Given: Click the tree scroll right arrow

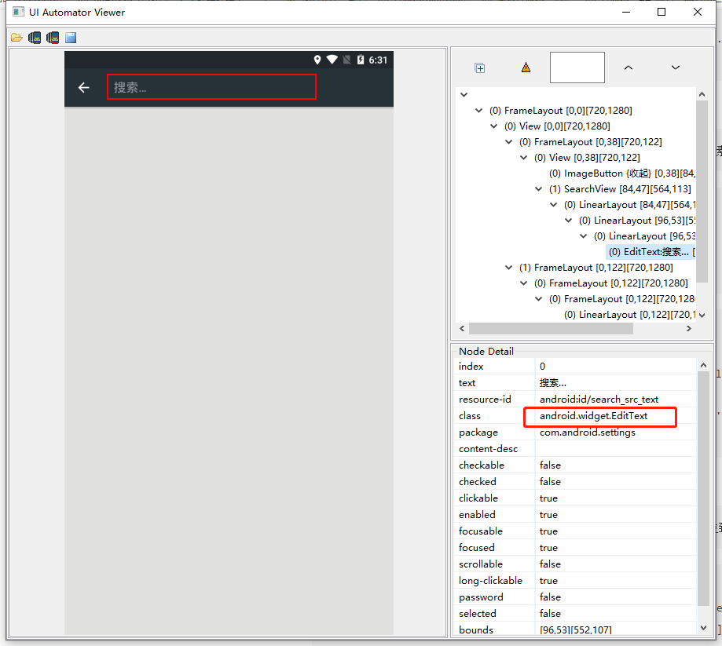Looking at the screenshot, I should pos(689,329).
